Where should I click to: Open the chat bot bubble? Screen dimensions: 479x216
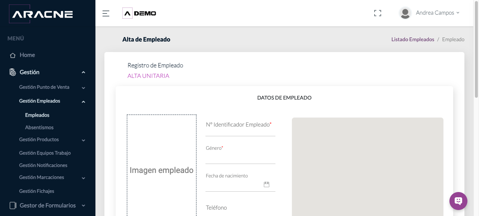click(458, 201)
